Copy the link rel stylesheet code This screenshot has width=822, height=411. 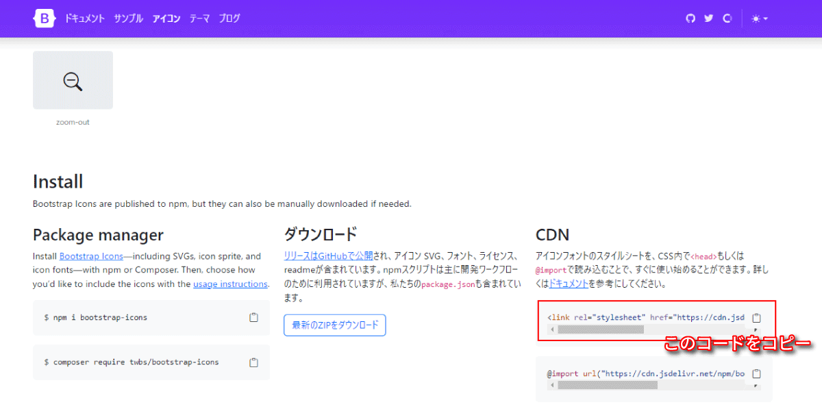click(x=756, y=318)
